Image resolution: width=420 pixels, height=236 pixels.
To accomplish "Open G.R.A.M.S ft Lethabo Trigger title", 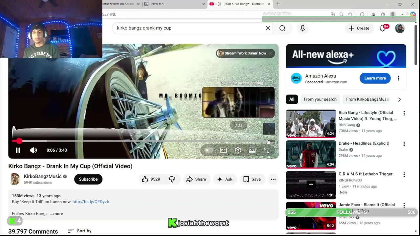I will click(366, 174).
